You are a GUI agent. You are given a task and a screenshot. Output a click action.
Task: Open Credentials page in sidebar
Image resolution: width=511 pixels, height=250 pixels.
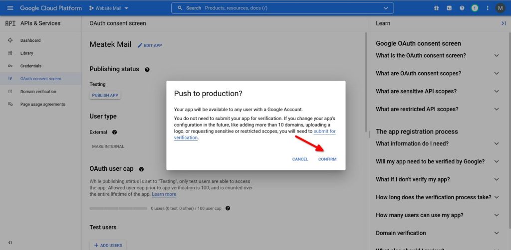click(x=41, y=66)
